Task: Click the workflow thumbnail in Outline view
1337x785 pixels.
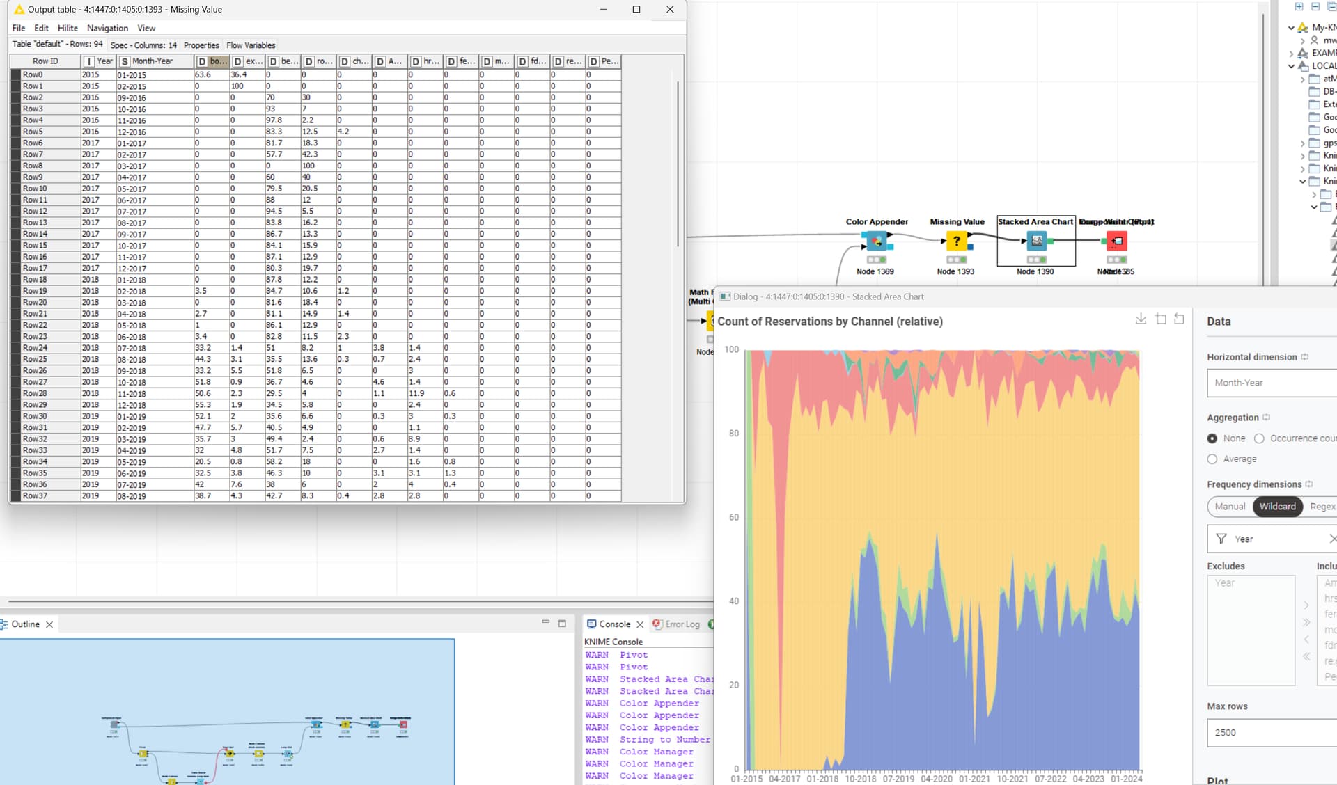Action: click(227, 712)
